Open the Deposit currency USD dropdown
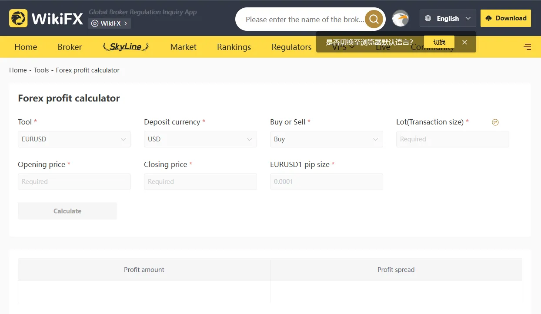541x314 pixels. point(200,139)
